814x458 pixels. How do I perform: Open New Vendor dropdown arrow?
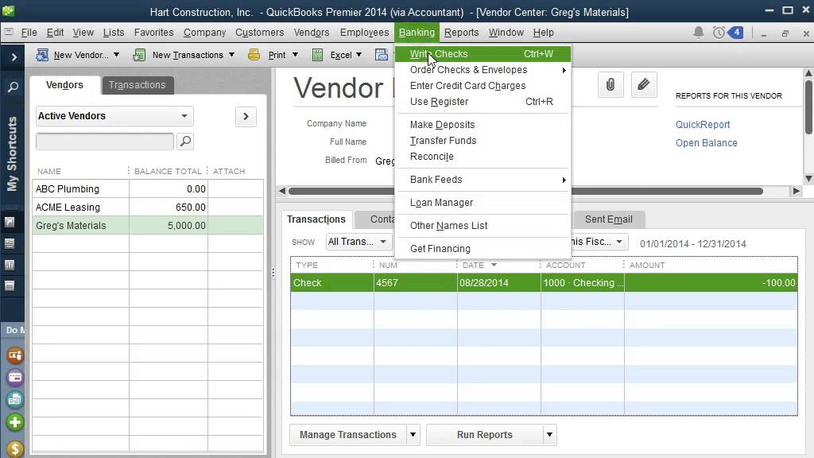click(x=116, y=55)
